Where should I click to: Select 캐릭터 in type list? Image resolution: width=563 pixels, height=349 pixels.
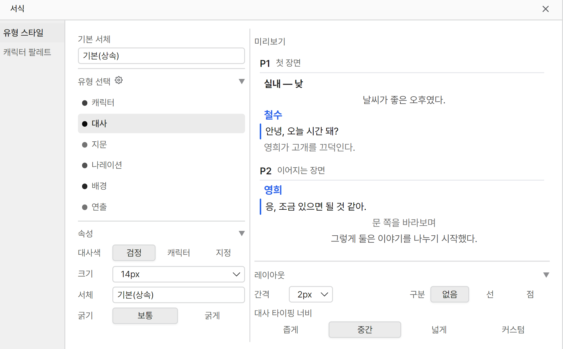[x=161, y=102]
